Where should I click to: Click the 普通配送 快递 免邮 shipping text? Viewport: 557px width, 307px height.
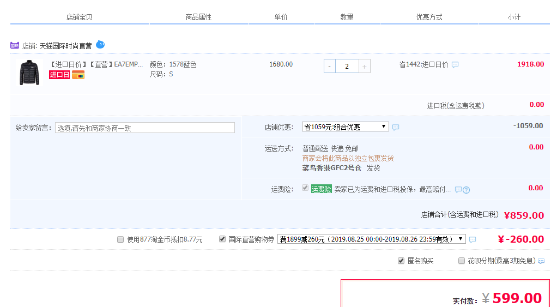tap(330, 148)
